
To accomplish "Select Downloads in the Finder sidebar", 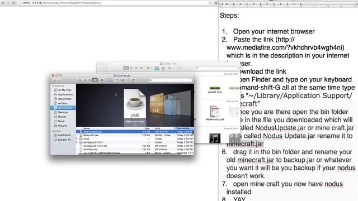I will pyautogui.click(x=63, y=108).
